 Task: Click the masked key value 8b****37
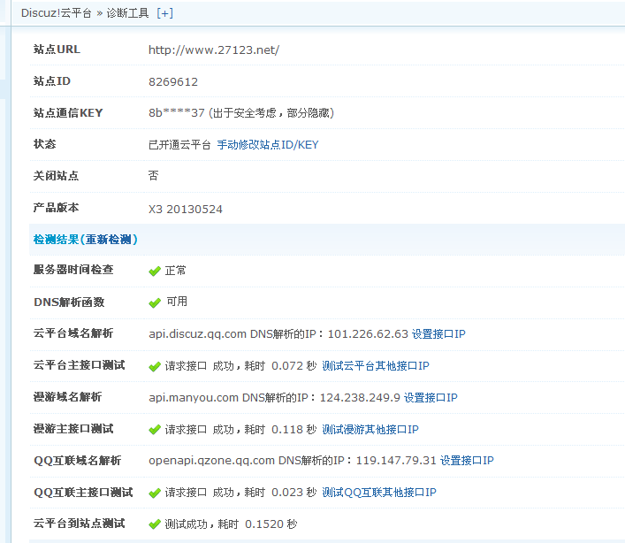177,113
